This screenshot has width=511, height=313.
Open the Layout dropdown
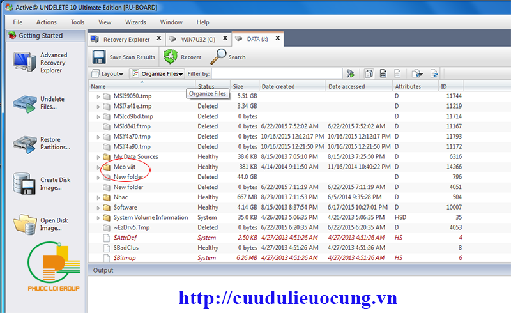click(x=108, y=73)
